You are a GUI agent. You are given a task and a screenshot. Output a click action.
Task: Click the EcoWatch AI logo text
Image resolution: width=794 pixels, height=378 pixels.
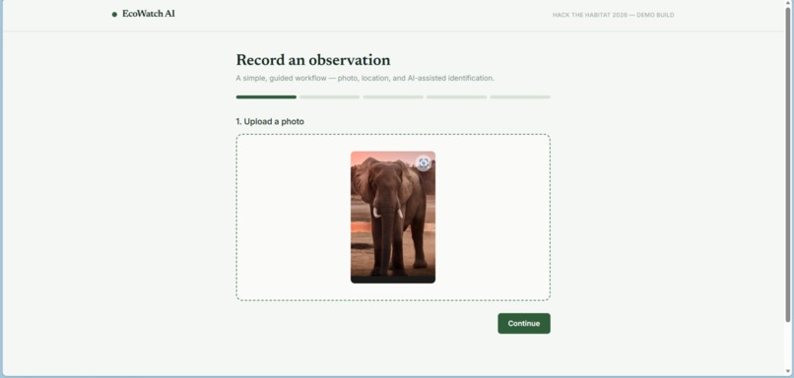pyautogui.click(x=149, y=14)
